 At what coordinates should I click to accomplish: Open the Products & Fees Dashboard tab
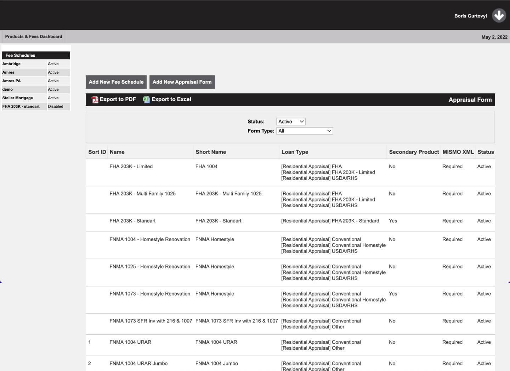point(34,37)
